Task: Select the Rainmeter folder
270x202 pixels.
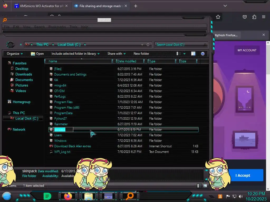Action: pos(61,124)
